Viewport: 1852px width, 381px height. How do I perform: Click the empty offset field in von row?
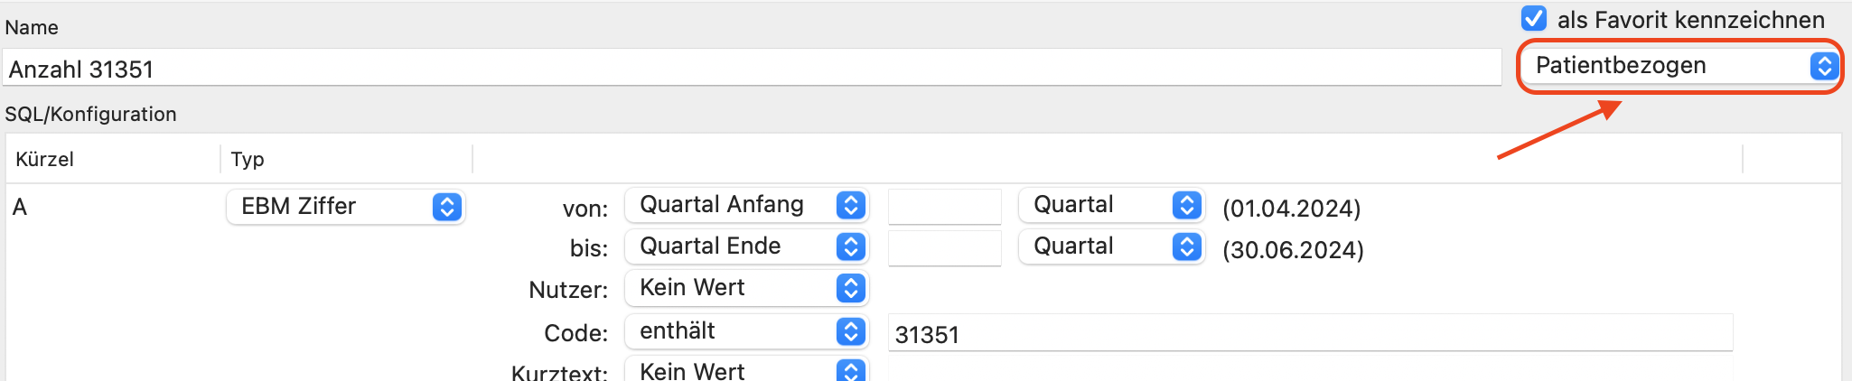tap(945, 207)
